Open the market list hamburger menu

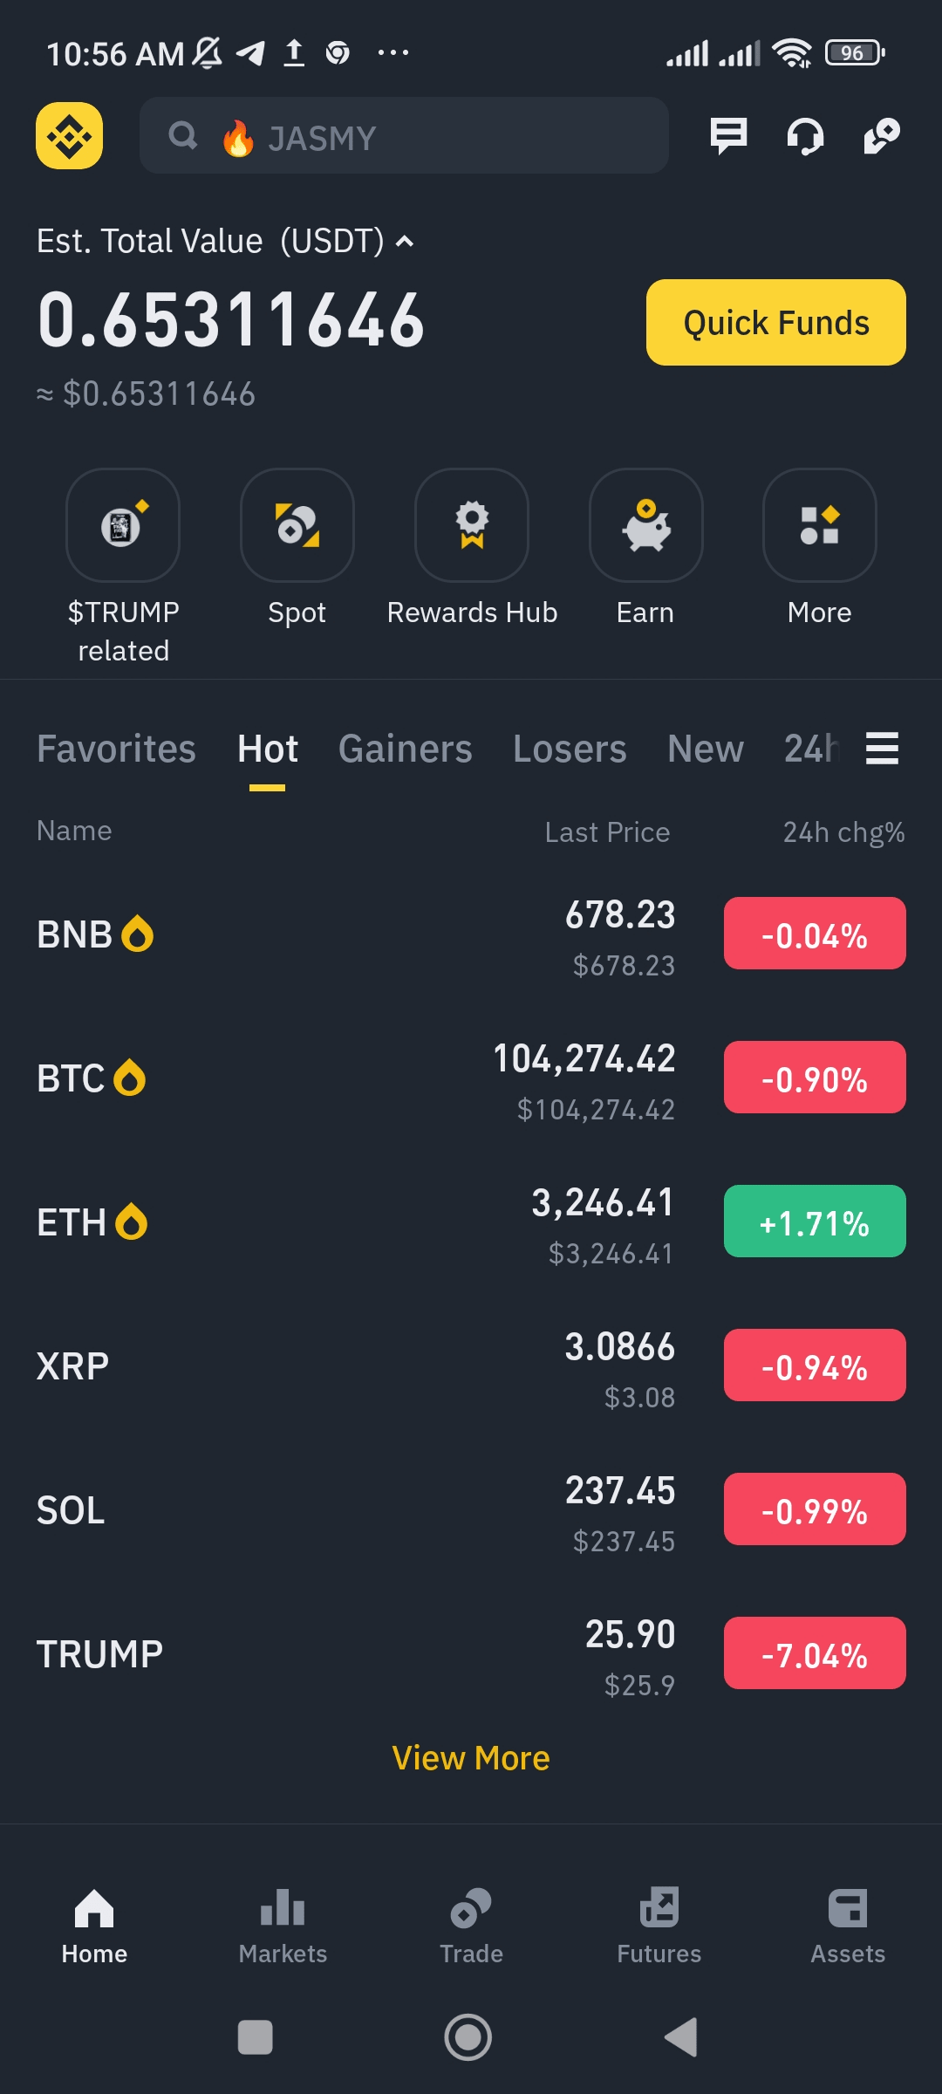click(x=882, y=749)
